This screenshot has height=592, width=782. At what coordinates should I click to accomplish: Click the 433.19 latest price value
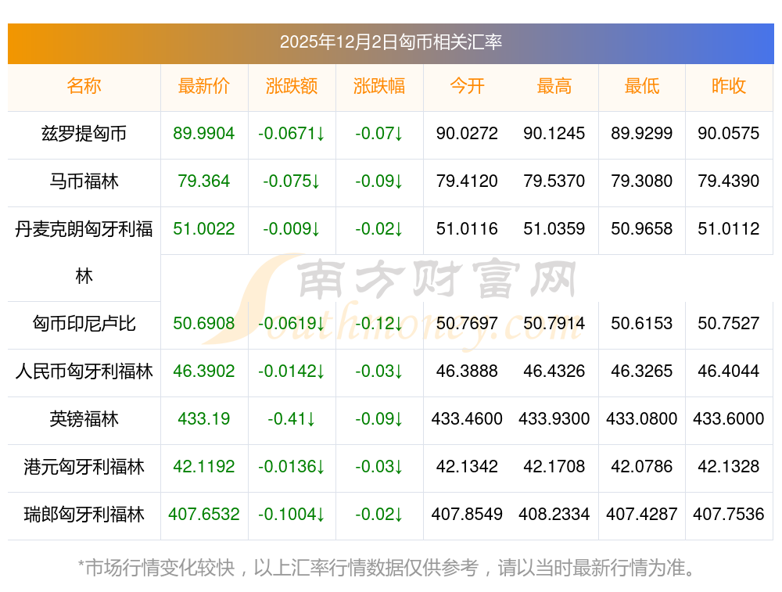[x=204, y=419]
